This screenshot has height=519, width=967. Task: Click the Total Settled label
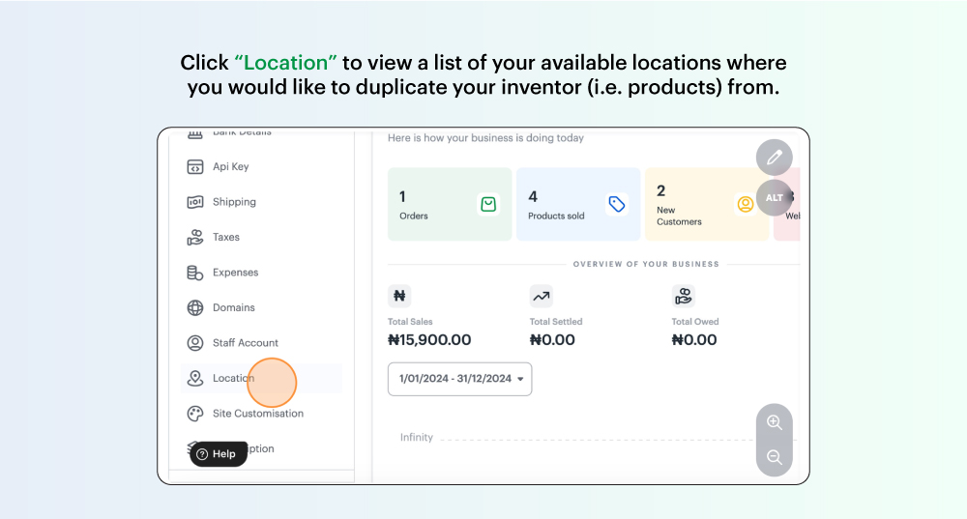(x=556, y=322)
